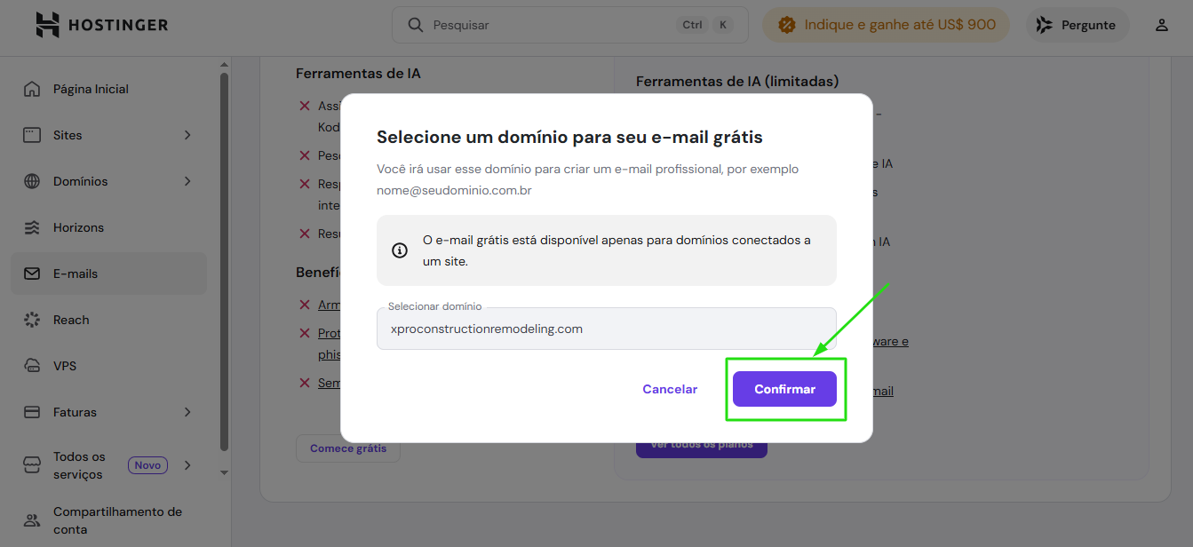Click the search magnifier icon
This screenshot has height=547, width=1193.
coord(415,25)
